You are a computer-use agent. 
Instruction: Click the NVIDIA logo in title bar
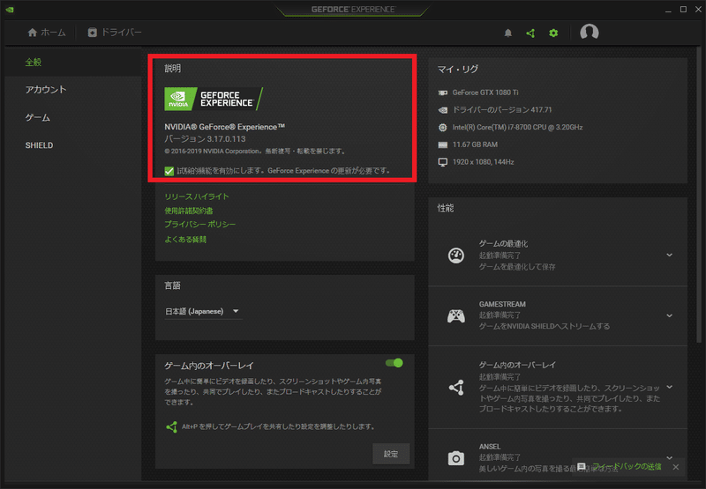(x=10, y=9)
